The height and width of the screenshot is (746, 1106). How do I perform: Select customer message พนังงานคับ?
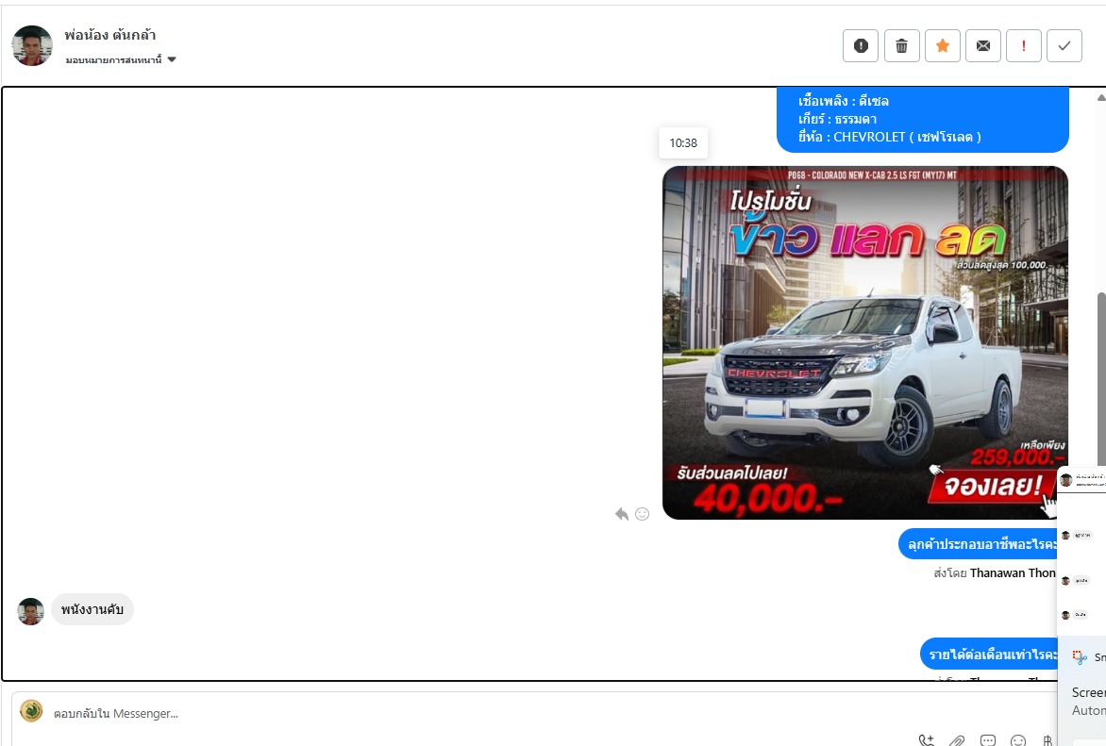tap(92, 609)
